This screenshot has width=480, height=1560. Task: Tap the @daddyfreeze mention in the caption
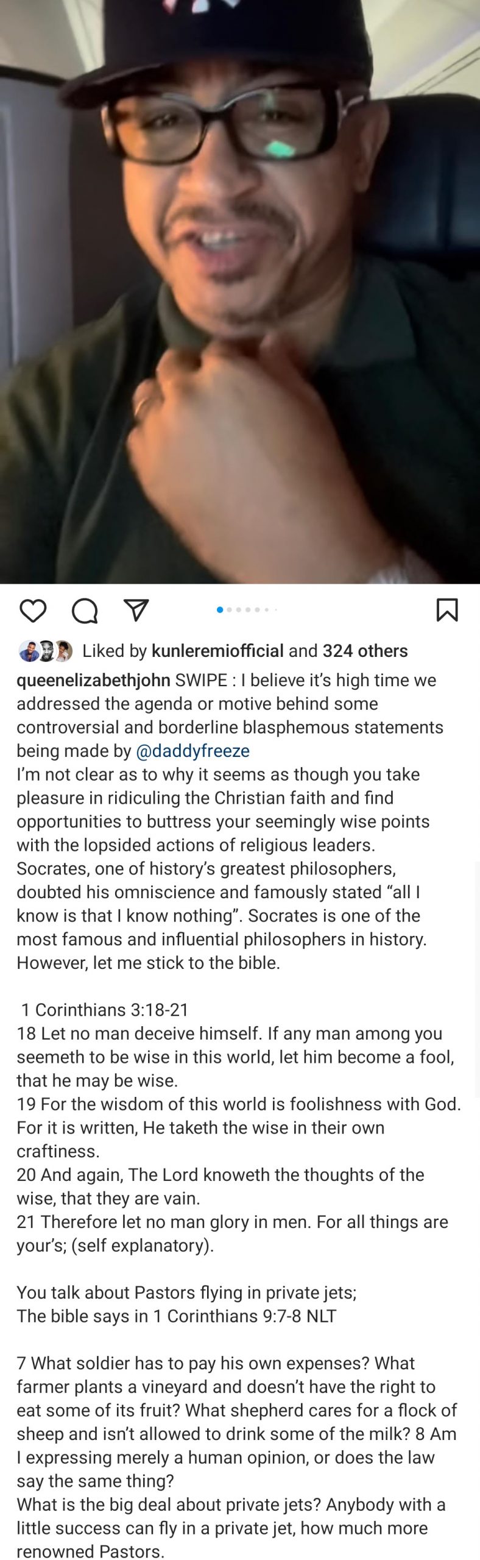(x=192, y=751)
